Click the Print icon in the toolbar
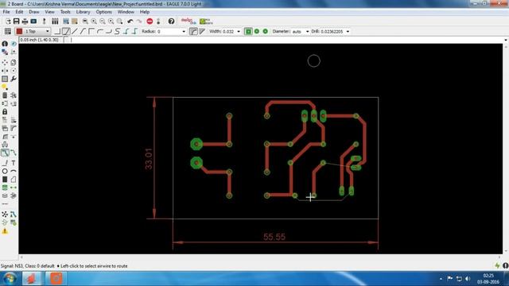The image size is (509, 286). click(25, 21)
